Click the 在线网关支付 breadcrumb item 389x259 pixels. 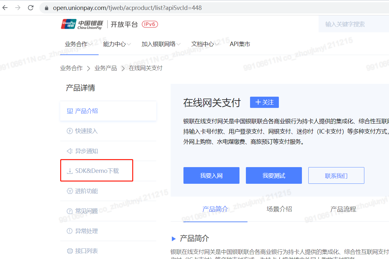(x=146, y=68)
